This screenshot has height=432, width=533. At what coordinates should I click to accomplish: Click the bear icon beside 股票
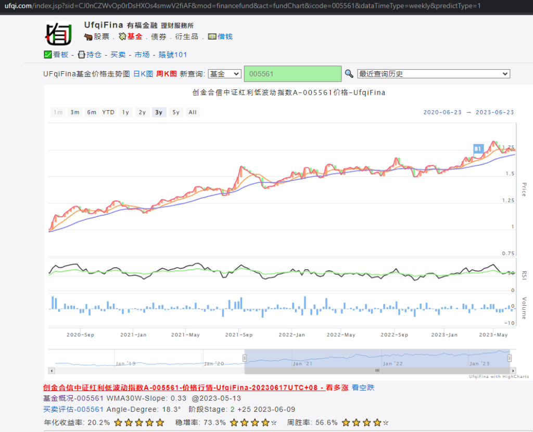click(88, 37)
